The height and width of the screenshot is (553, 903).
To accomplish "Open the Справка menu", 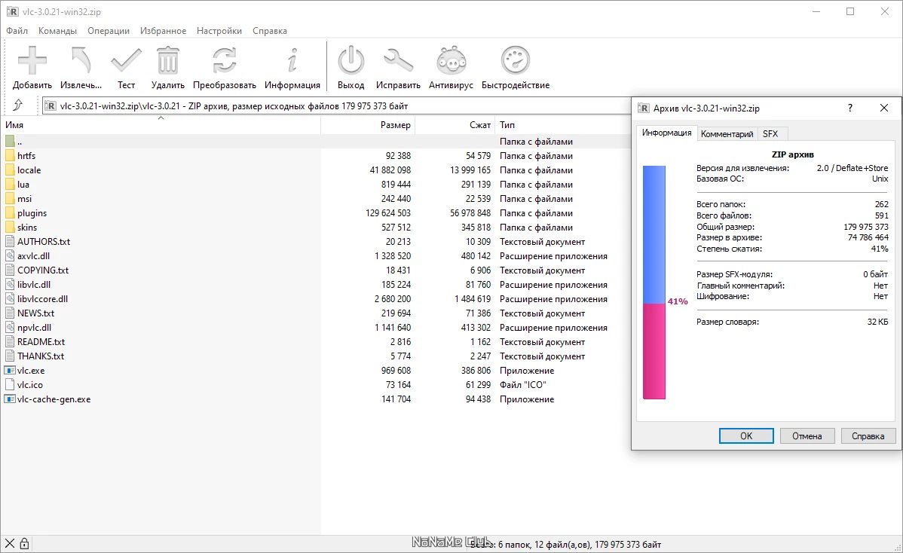I will tap(270, 30).
